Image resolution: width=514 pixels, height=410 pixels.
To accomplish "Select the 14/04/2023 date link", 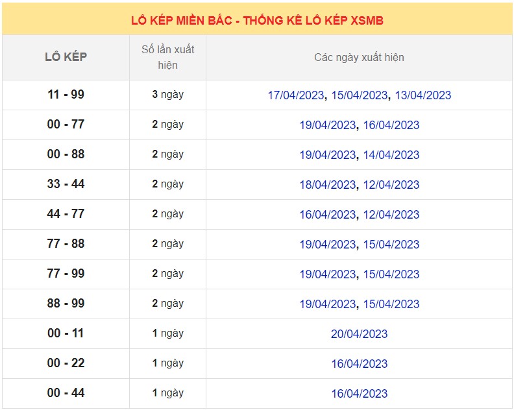I will [391, 155].
